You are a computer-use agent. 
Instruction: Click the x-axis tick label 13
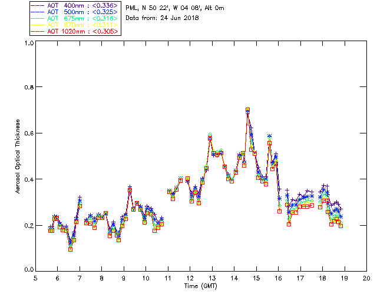pos(212,278)
